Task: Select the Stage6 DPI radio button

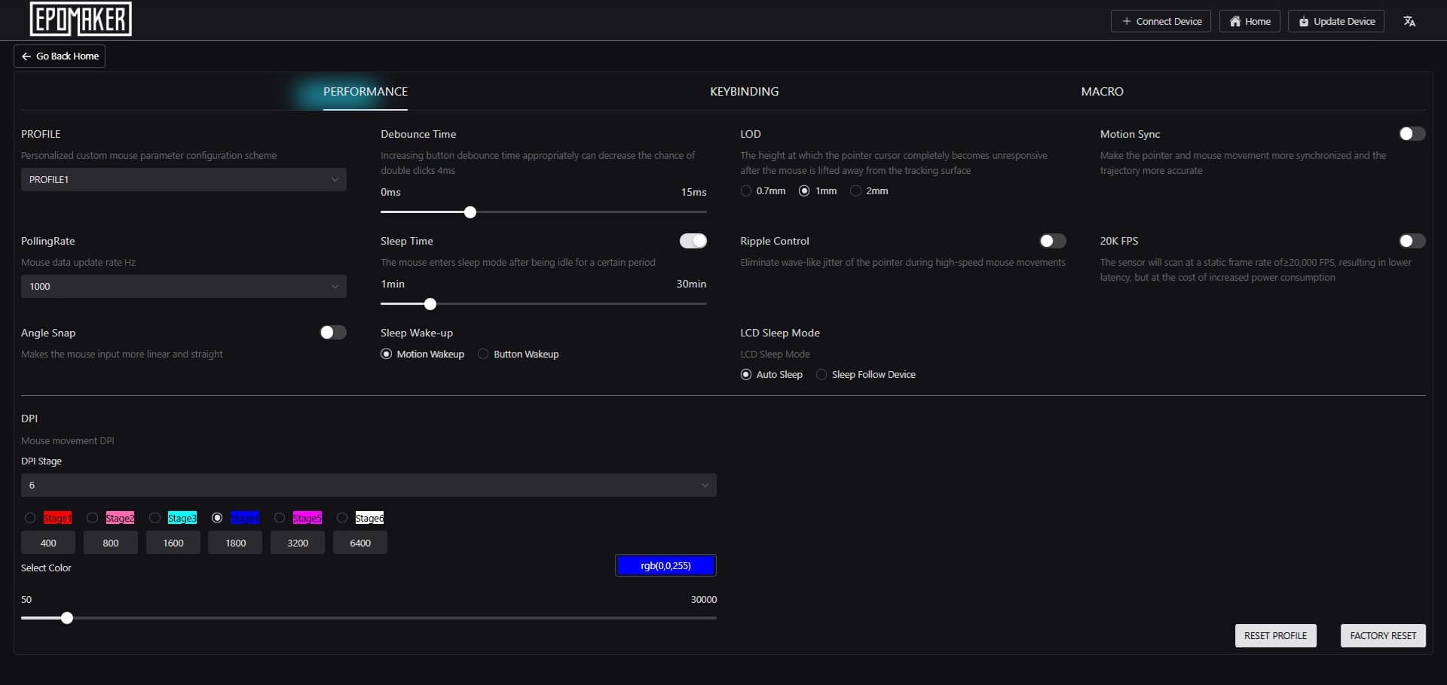Action: pos(342,518)
